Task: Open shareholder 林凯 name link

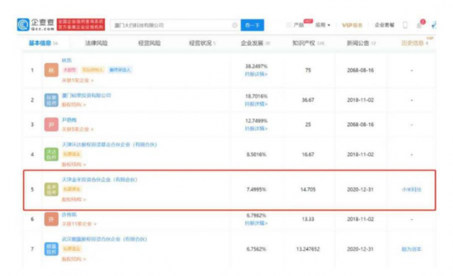Action: 66,60
